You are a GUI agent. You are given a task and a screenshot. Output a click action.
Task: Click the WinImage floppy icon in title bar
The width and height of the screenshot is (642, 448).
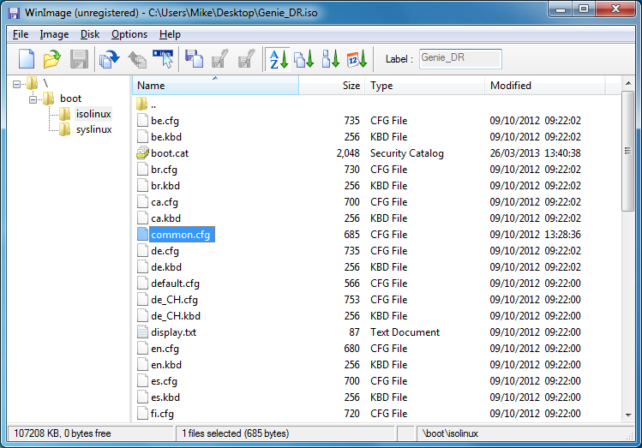point(14,13)
